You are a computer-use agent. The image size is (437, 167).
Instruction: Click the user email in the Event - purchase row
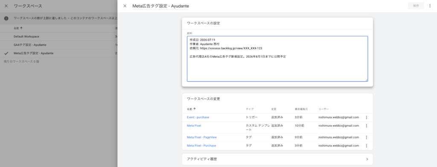pyautogui.click(x=338, y=118)
